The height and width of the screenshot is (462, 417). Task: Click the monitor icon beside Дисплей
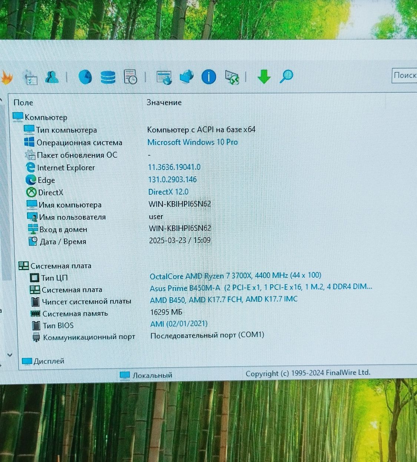pyautogui.click(x=27, y=361)
